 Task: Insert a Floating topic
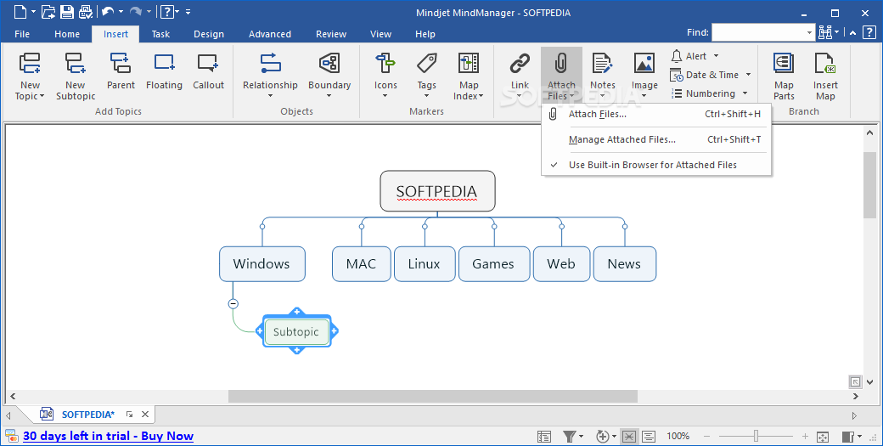(164, 71)
